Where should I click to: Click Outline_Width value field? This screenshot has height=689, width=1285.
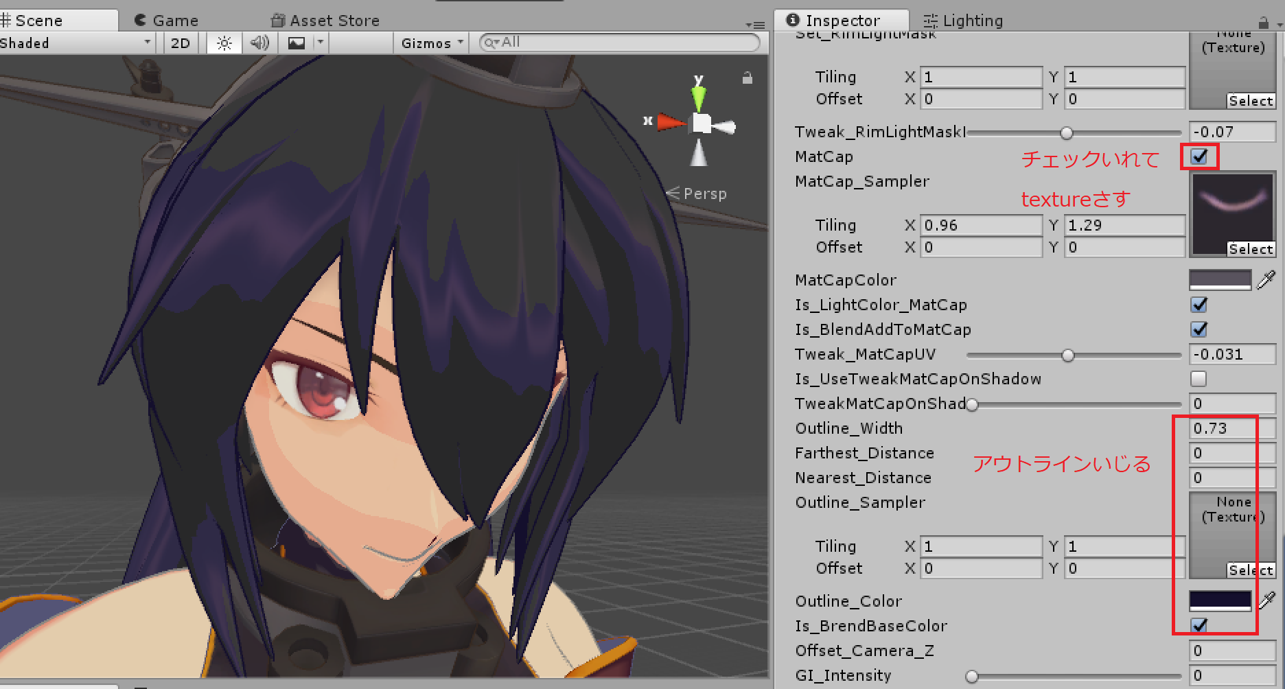point(1232,428)
